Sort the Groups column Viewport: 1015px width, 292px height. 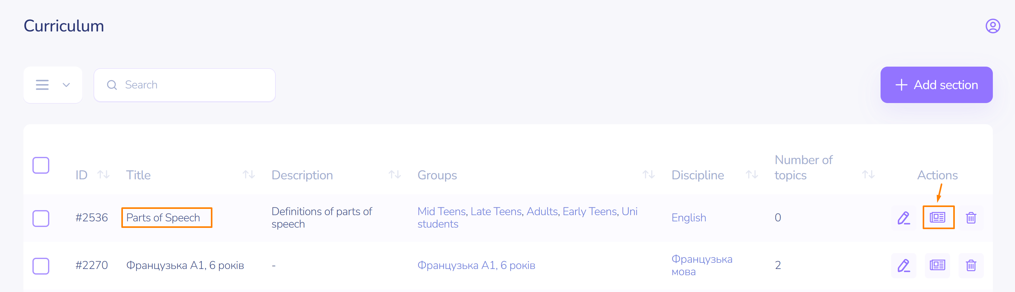[x=648, y=175]
